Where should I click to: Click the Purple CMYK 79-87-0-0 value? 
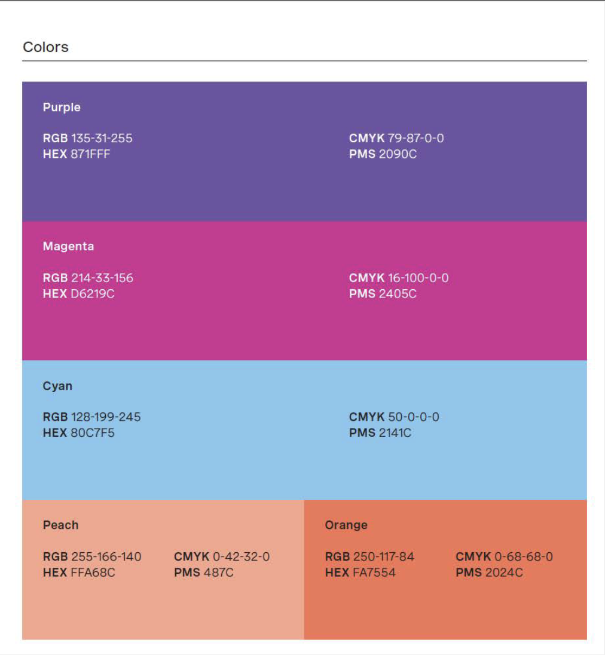point(396,138)
